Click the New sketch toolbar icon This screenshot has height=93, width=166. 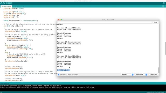click(x=6, y=3)
